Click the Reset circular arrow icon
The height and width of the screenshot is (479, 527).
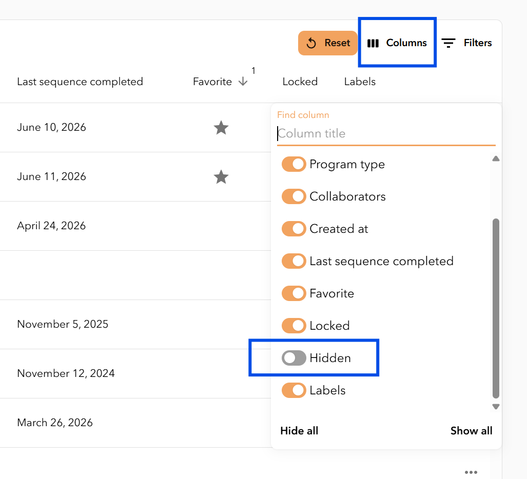pos(311,43)
